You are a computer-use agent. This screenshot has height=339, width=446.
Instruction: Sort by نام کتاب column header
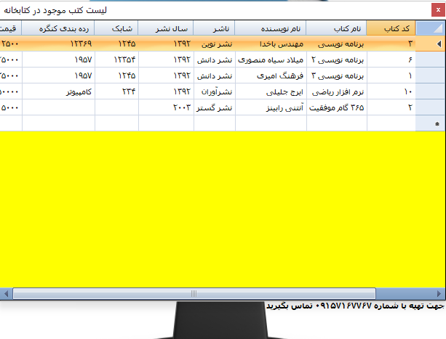click(336, 28)
